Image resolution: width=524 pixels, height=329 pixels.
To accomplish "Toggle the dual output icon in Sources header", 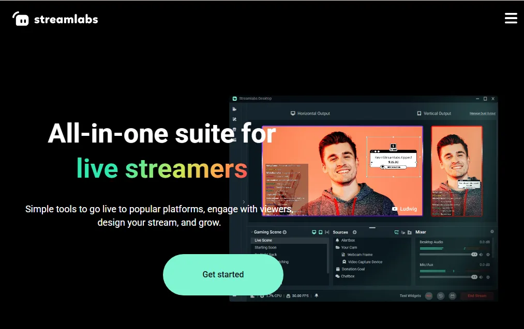I will 396,232.
